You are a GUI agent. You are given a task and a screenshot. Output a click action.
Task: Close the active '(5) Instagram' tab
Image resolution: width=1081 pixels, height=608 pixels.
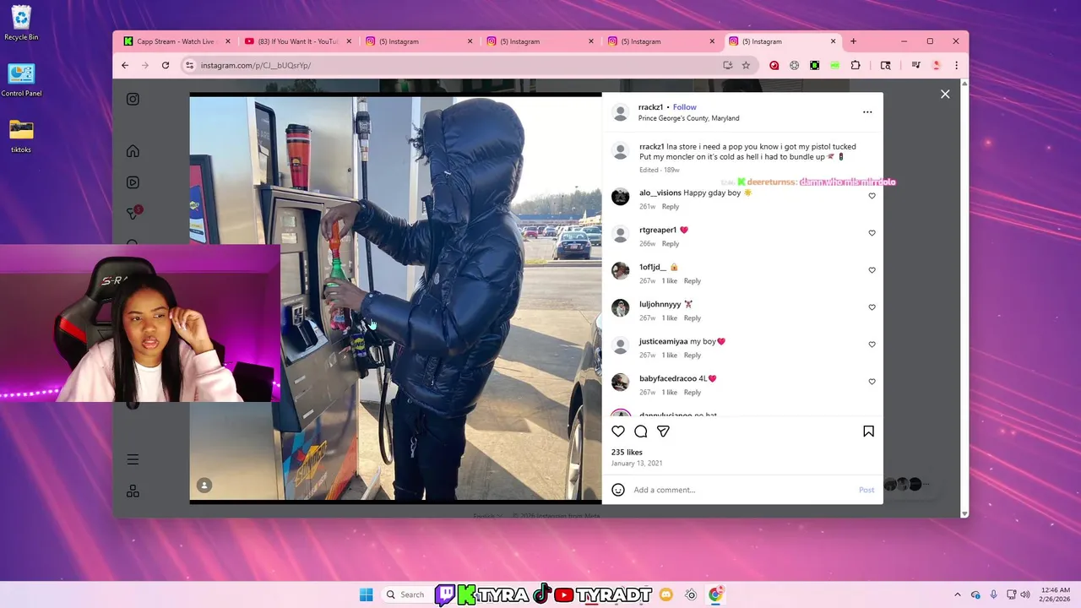point(834,41)
